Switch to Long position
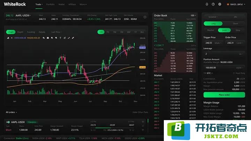 [x=213, y=24]
